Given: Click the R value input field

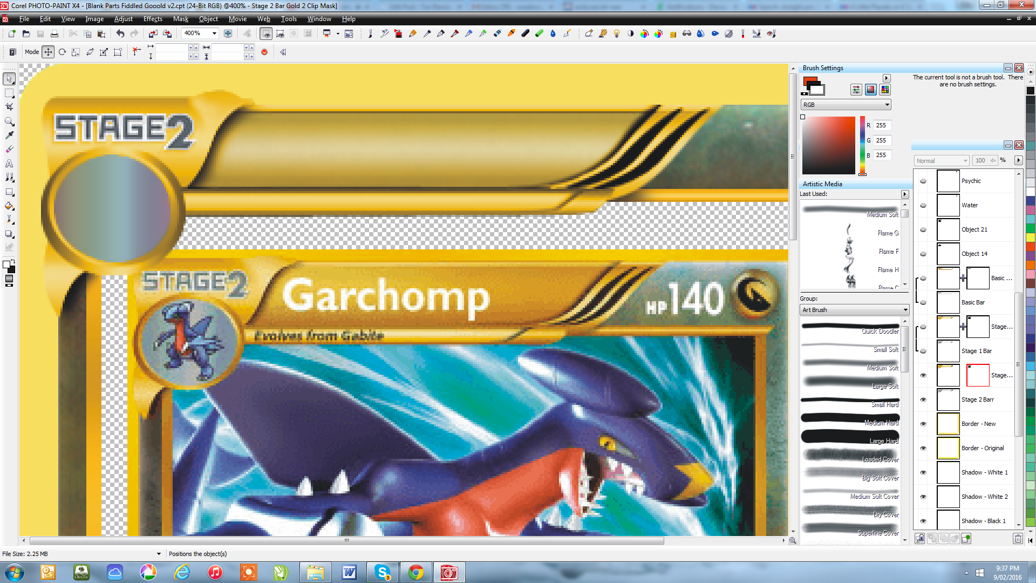Looking at the screenshot, I should pos(882,125).
